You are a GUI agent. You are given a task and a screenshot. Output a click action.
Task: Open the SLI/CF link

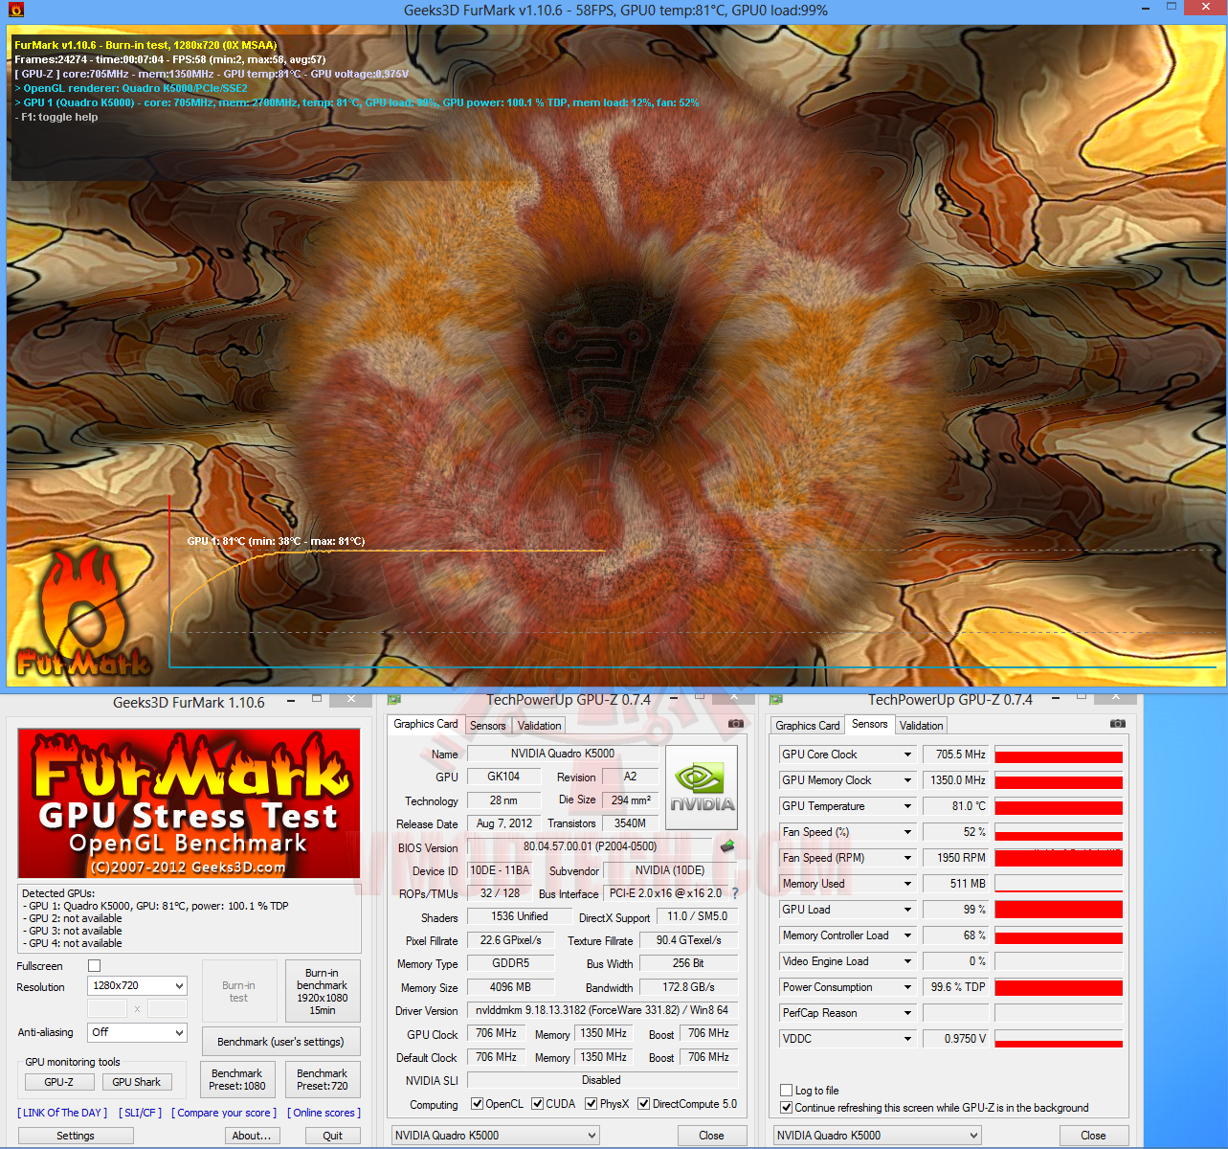[x=140, y=1113]
